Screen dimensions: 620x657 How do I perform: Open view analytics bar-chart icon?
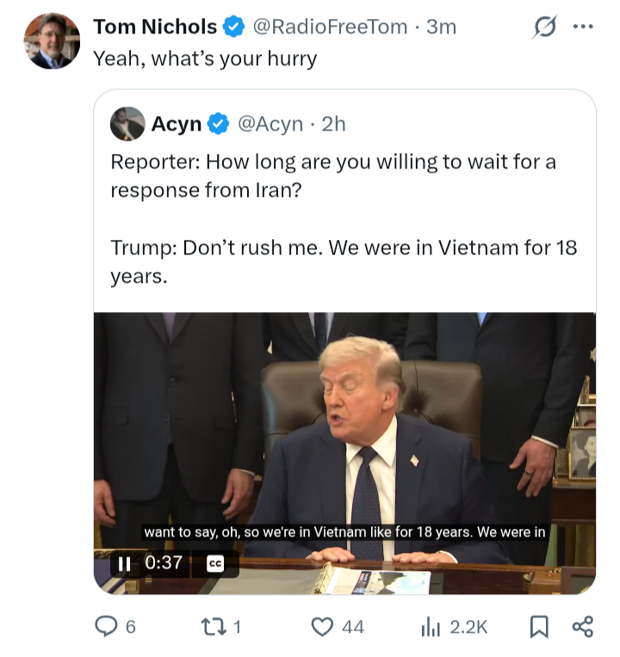pyautogui.click(x=431, y=627)
